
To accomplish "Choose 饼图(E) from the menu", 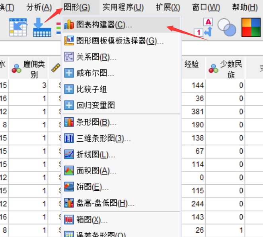I will (x=121, y=187).
